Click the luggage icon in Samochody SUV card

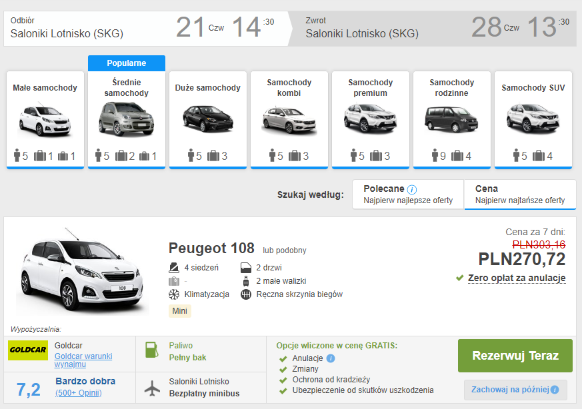(x=538, y=156)
